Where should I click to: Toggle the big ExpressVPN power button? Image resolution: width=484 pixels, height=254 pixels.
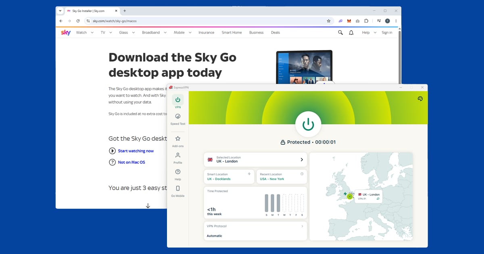coord(308,125)
